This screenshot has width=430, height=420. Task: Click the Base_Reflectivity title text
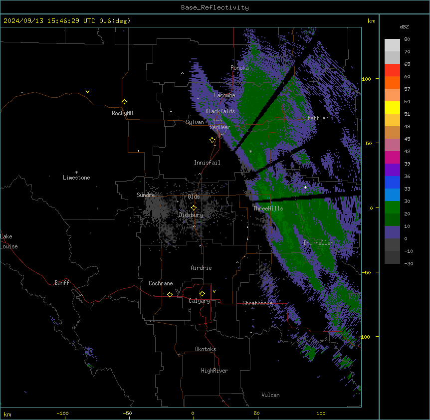215,7
